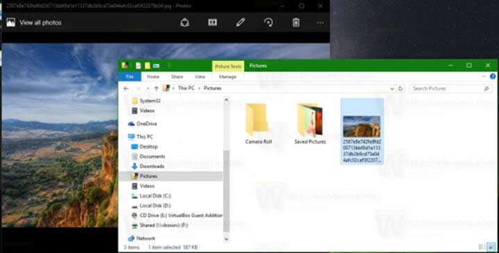Refresh the Pictures folder
This screenshot has height=253, width=499.
(x=401, y=89)
